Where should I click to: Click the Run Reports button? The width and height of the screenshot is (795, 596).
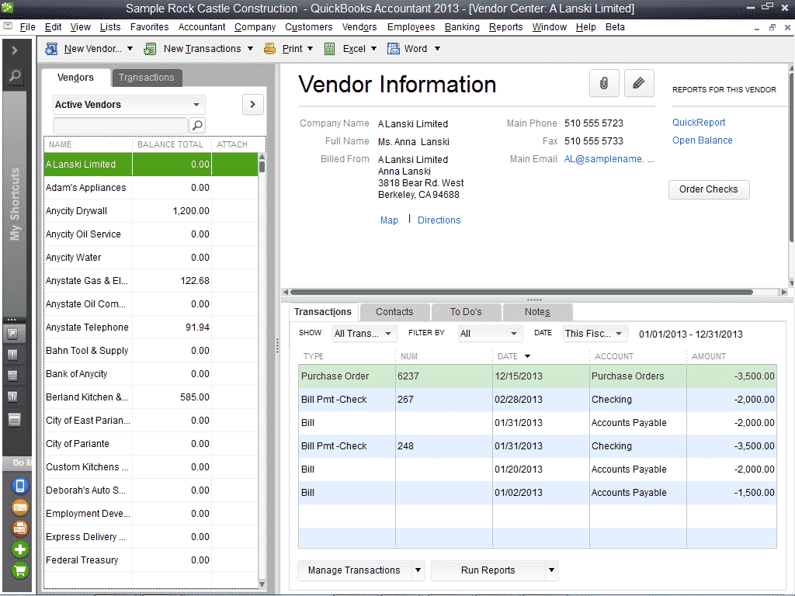click(488, 570)
